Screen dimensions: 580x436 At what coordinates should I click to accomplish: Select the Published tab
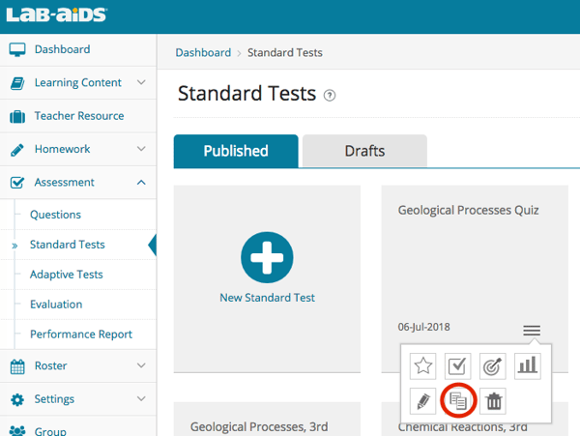click(x=235, y=151)
